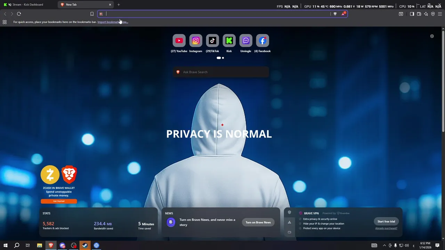Image resolution: width=445 pixels, height=250 pixels.
Task: Click the Zcash in Brave Wallet logo
Action: [59, 175]
